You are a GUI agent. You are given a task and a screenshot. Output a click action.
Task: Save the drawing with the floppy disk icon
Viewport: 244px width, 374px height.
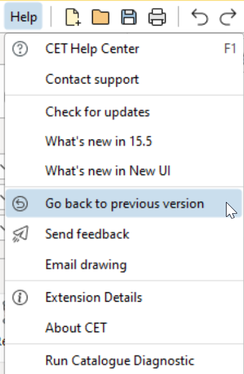click(129, 17)
